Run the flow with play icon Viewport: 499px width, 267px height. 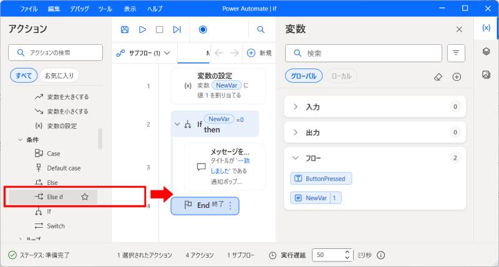tap(142, 29)
